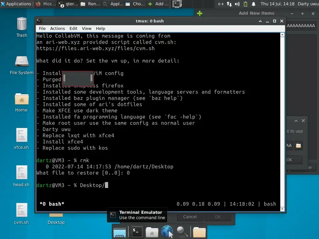Open the Darty uwu user menu
The image size is (319, 239).
pyautogui.click(x=308, y=4)
